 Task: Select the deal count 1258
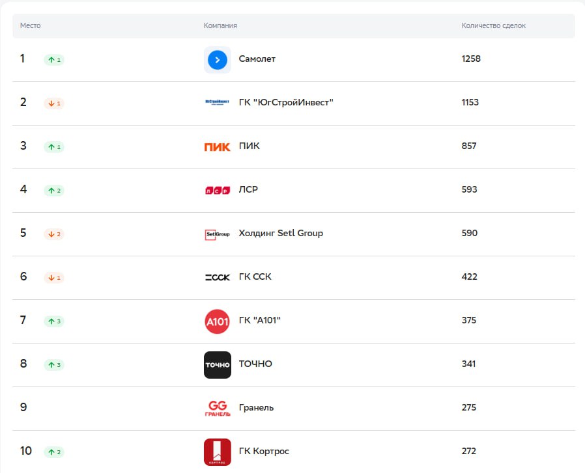click(471, 59)
